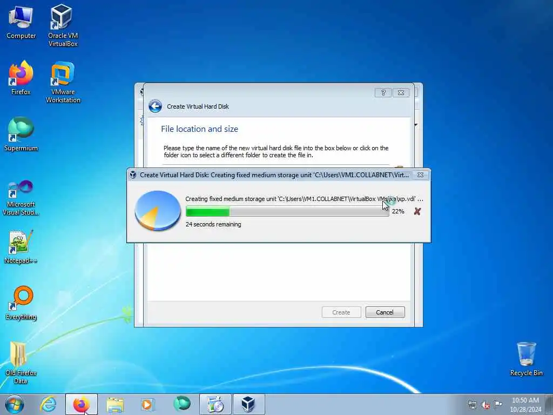Viewport: 553px width, 415px height.
Task: Open VMware Workstation desktop shortcut
Action: (63, 82)
